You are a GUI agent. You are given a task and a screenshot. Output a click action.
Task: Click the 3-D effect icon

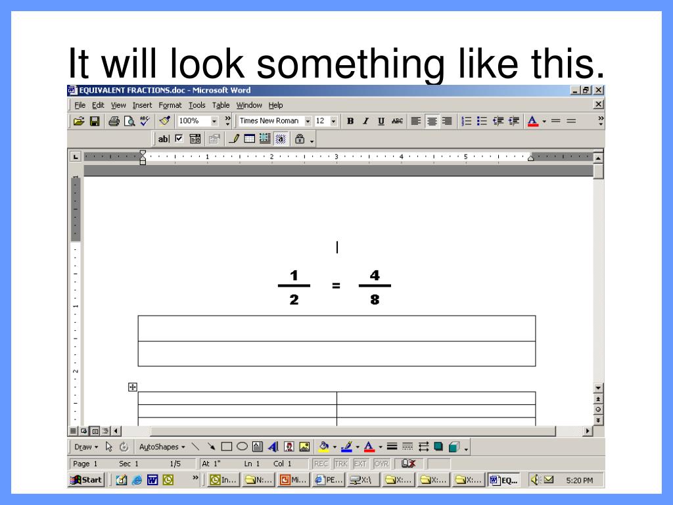pos(454,446)
